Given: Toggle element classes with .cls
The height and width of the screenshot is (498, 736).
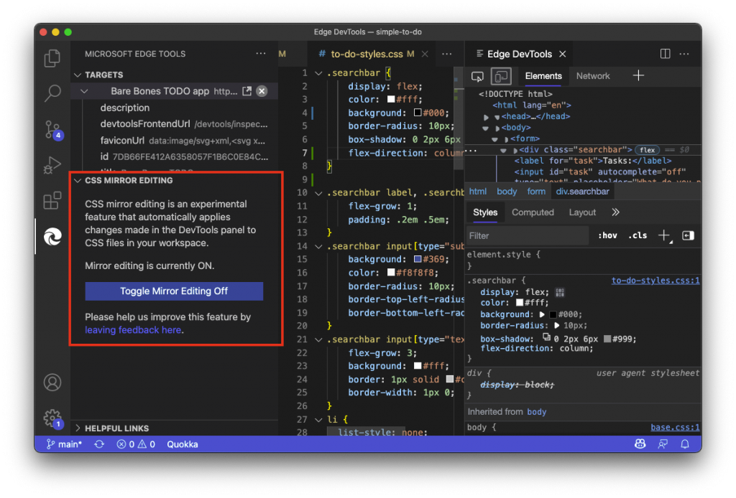Looking at the screenshot, I should [638, 235].
